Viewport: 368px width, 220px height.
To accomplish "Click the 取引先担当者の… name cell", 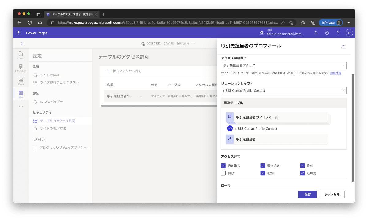I will click(x=120, y=96).
